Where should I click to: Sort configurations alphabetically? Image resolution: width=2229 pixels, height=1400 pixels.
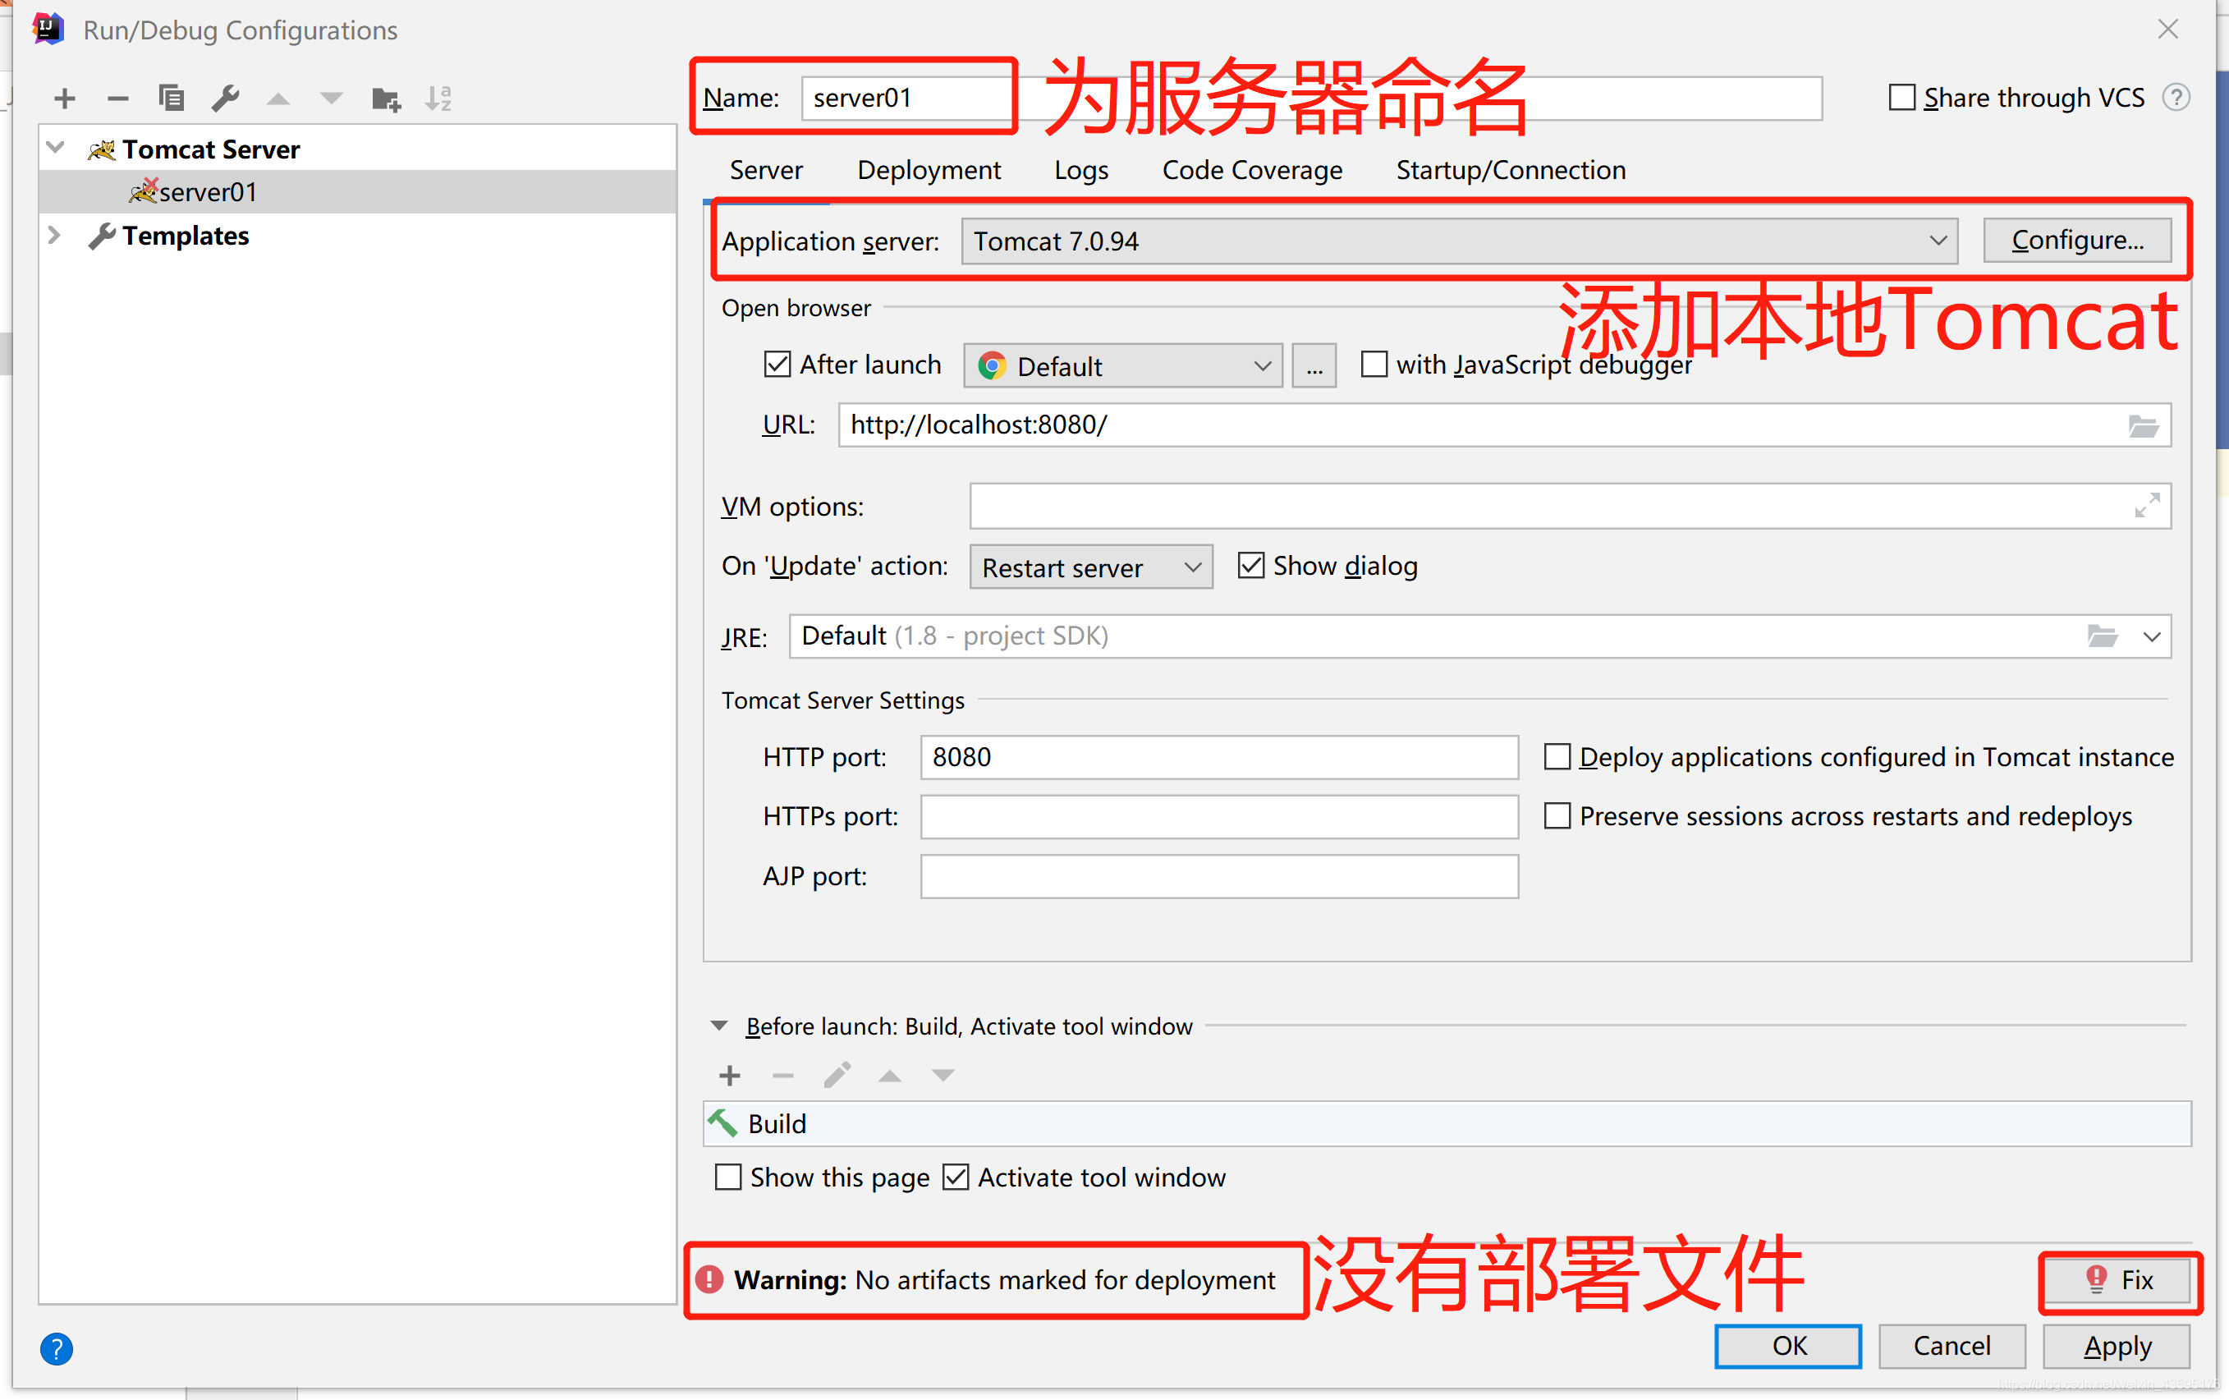[438, 99]
